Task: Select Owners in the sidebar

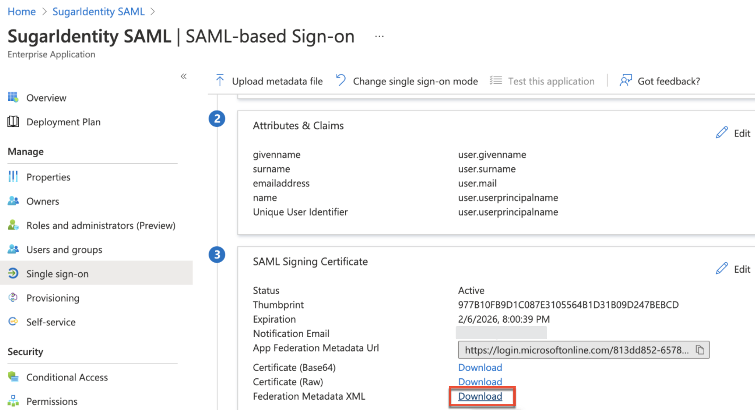Action: pyautogui.click(x=42, y=201)
